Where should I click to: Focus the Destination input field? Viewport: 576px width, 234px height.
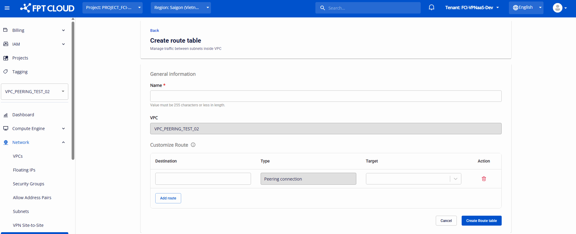pos(203,179)
